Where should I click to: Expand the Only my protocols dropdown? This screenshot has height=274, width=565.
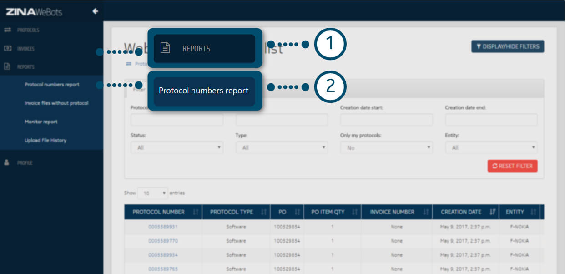(386, 147)
